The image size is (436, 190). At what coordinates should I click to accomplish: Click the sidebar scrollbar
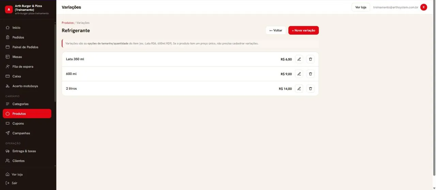(x=55, y=63)
